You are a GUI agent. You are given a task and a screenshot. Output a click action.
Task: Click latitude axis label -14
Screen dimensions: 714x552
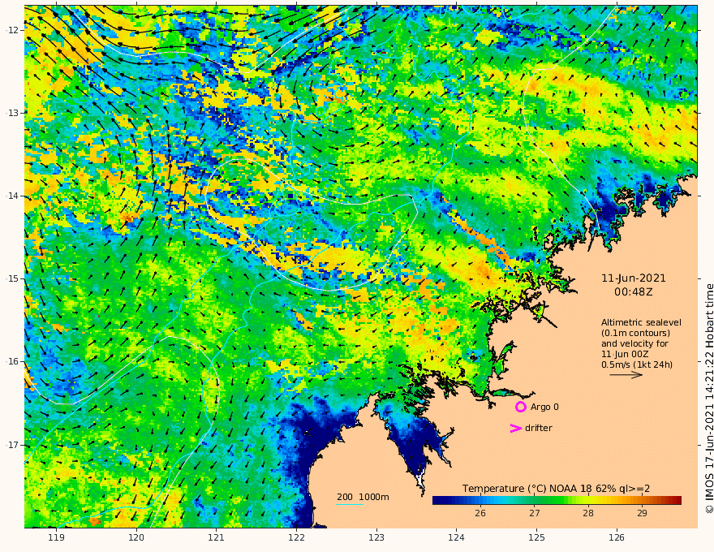[x=12, y=196]
